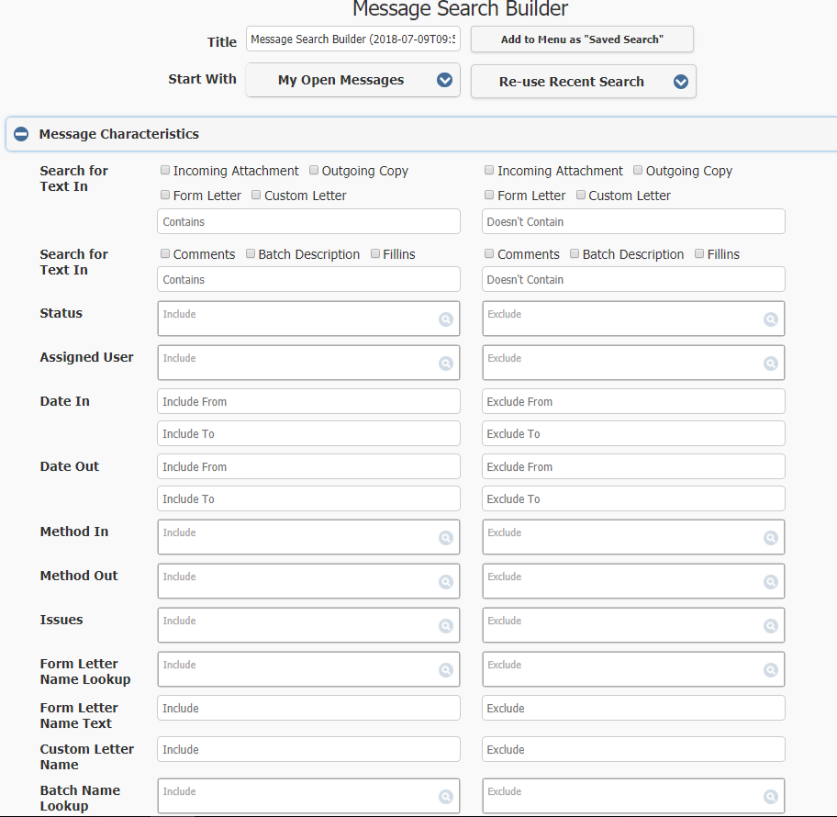Check Incoming Attachment under Doesn't Contain

pos(489,171)
